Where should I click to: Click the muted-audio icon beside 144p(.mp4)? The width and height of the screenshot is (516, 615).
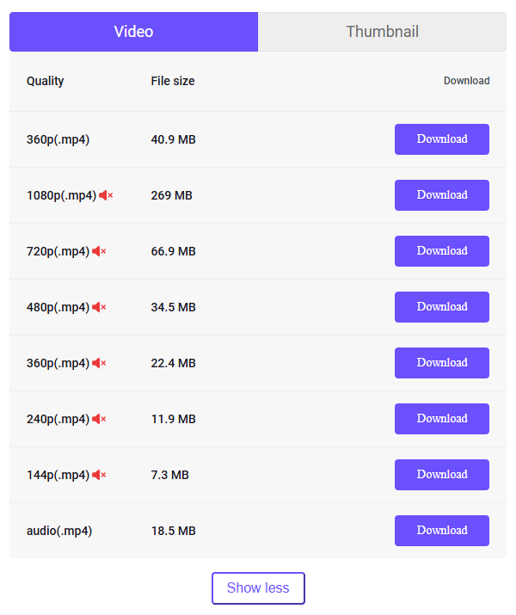(x=99, y=475)
